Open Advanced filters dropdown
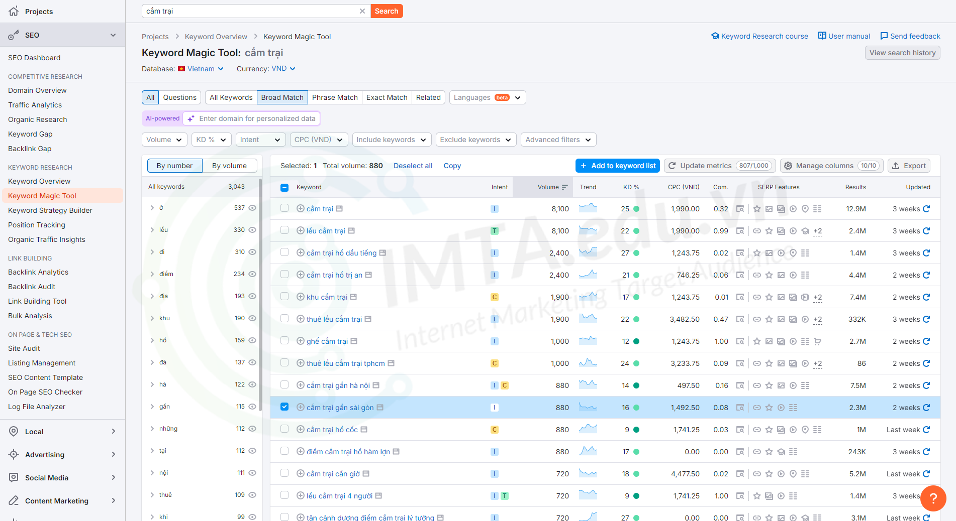 pos(558,140)
